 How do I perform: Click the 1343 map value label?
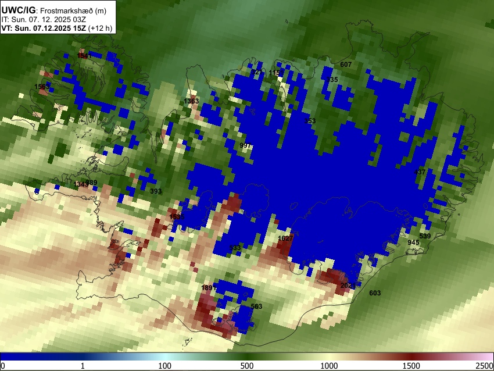click(x=81, y=184)
